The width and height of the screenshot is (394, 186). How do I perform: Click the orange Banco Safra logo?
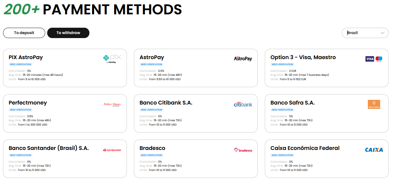(x=374, y=105)
